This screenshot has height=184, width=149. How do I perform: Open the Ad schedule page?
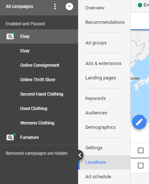[98, 177]
